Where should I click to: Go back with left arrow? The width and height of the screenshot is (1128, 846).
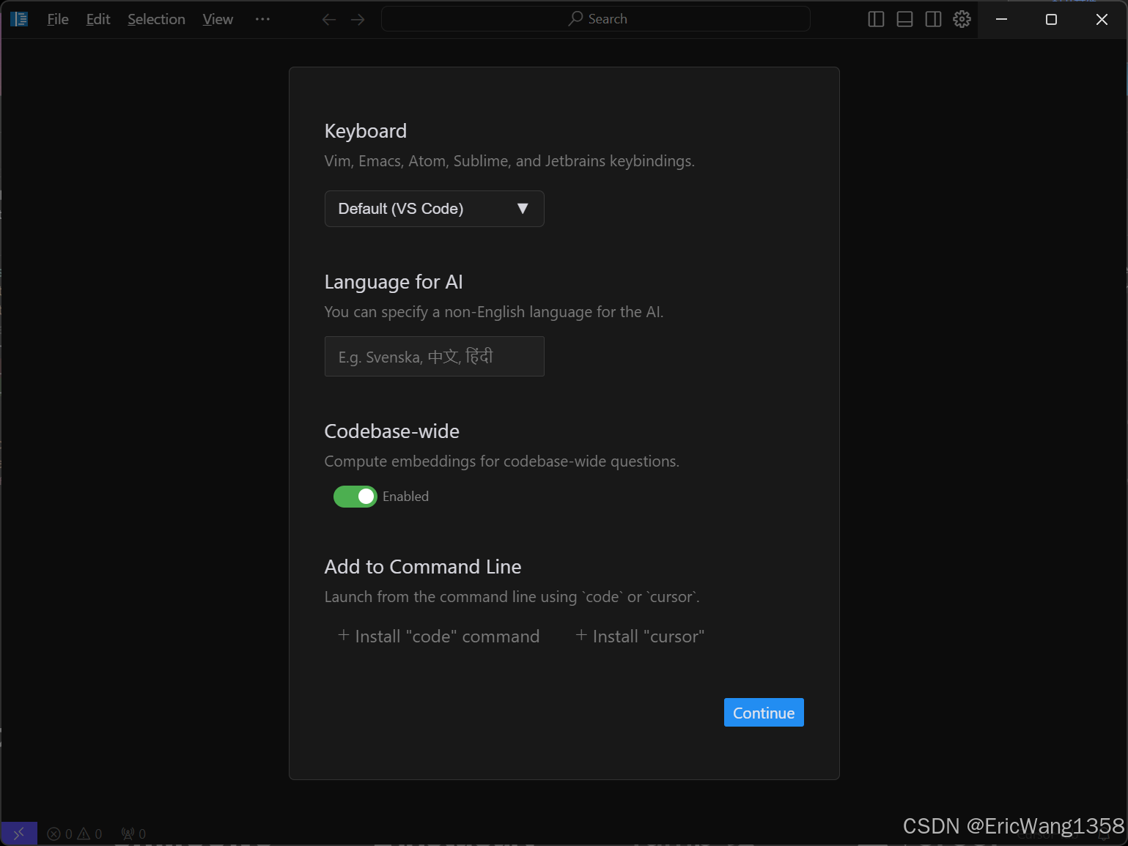[329, 19]
